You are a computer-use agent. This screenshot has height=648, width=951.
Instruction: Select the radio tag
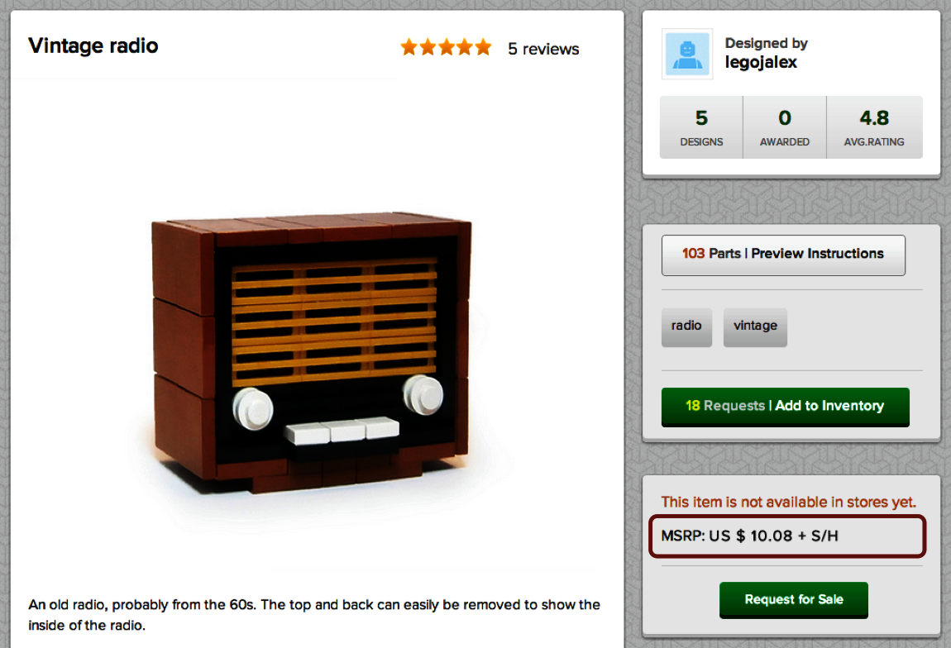(x=686, y=326)
